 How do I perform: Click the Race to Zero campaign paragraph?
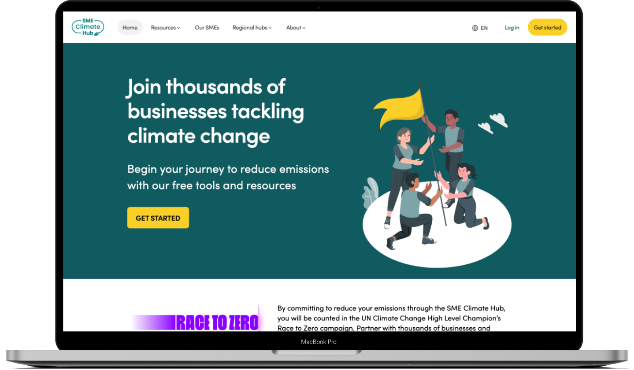pos(391,318)
